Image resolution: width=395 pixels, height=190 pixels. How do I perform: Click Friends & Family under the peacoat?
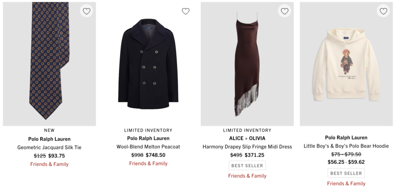pyautogui.click(x=149, y=163)
